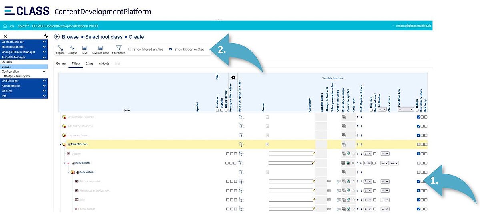480x214 pixels.
Task: Click the Collapse toolbar icon
Action: (72, 48)
